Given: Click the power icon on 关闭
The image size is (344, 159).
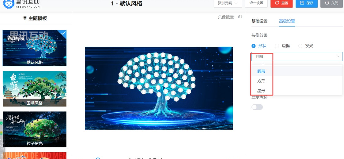Looking at the screenshot, I should pos(327,3).
